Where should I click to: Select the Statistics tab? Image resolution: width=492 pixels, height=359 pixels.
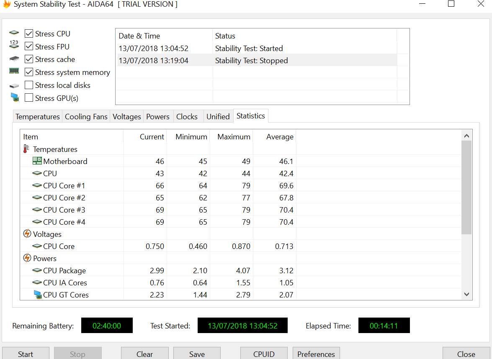251,116
